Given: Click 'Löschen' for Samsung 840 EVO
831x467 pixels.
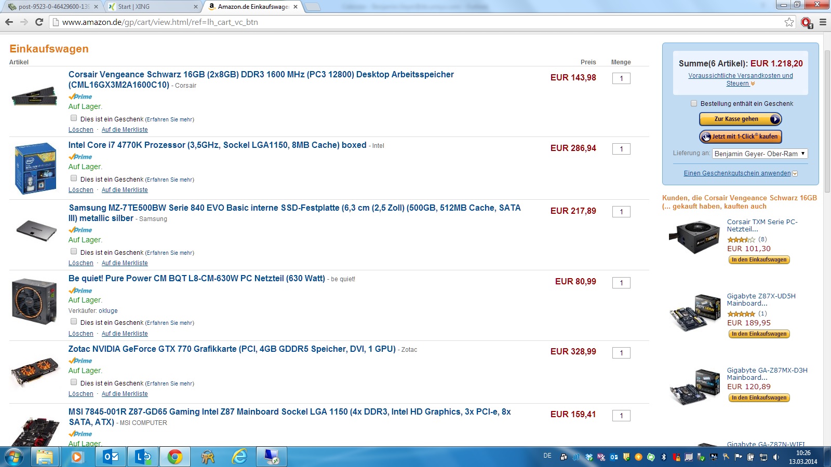Looking at the screenshot, I should [81, 263].
